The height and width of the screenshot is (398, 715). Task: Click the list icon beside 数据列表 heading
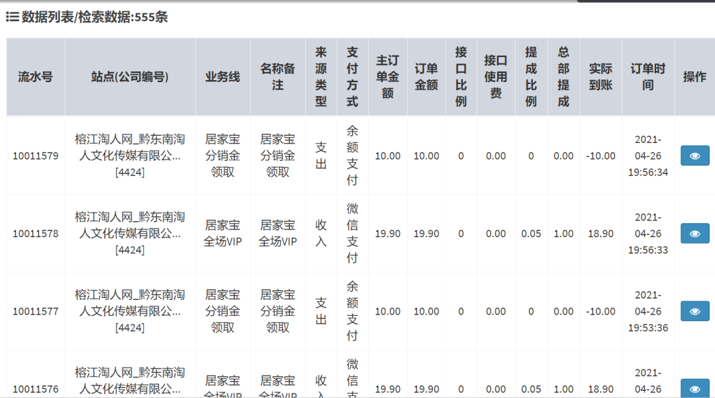(12, 17)
